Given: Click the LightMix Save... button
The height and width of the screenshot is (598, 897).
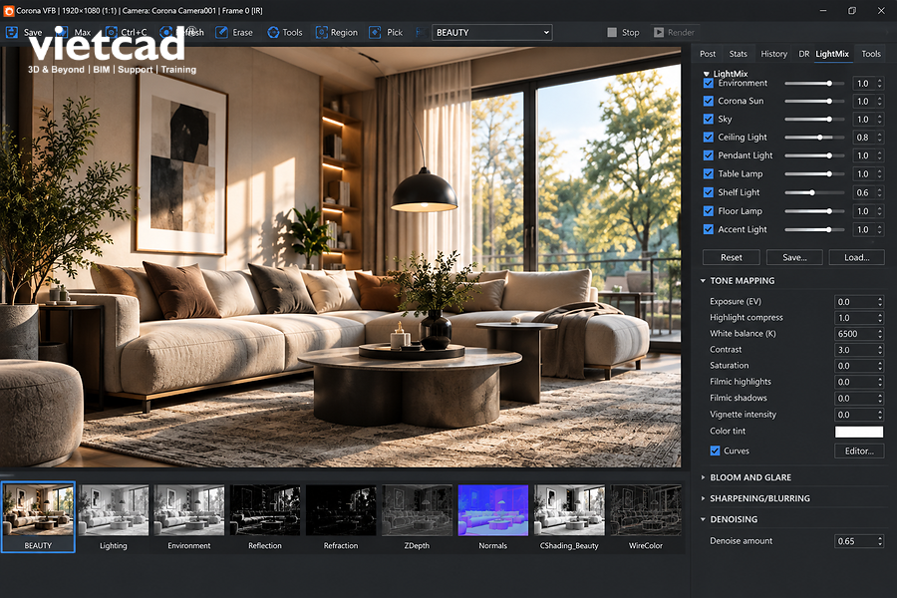Looking at the screenshot, I should click(794, 257).
